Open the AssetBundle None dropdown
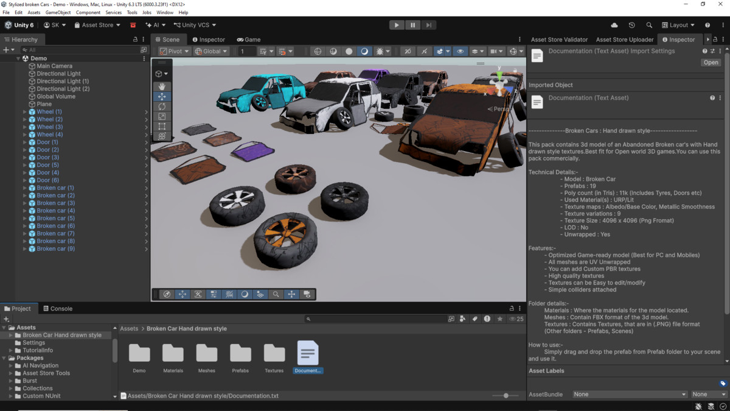 pyautogui.click(x=630, y=394)
